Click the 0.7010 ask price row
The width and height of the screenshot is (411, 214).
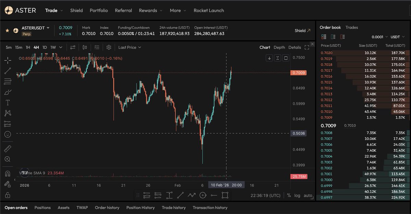[363, 111]
